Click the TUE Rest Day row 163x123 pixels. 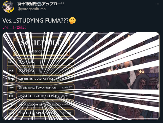pos(41,71)
